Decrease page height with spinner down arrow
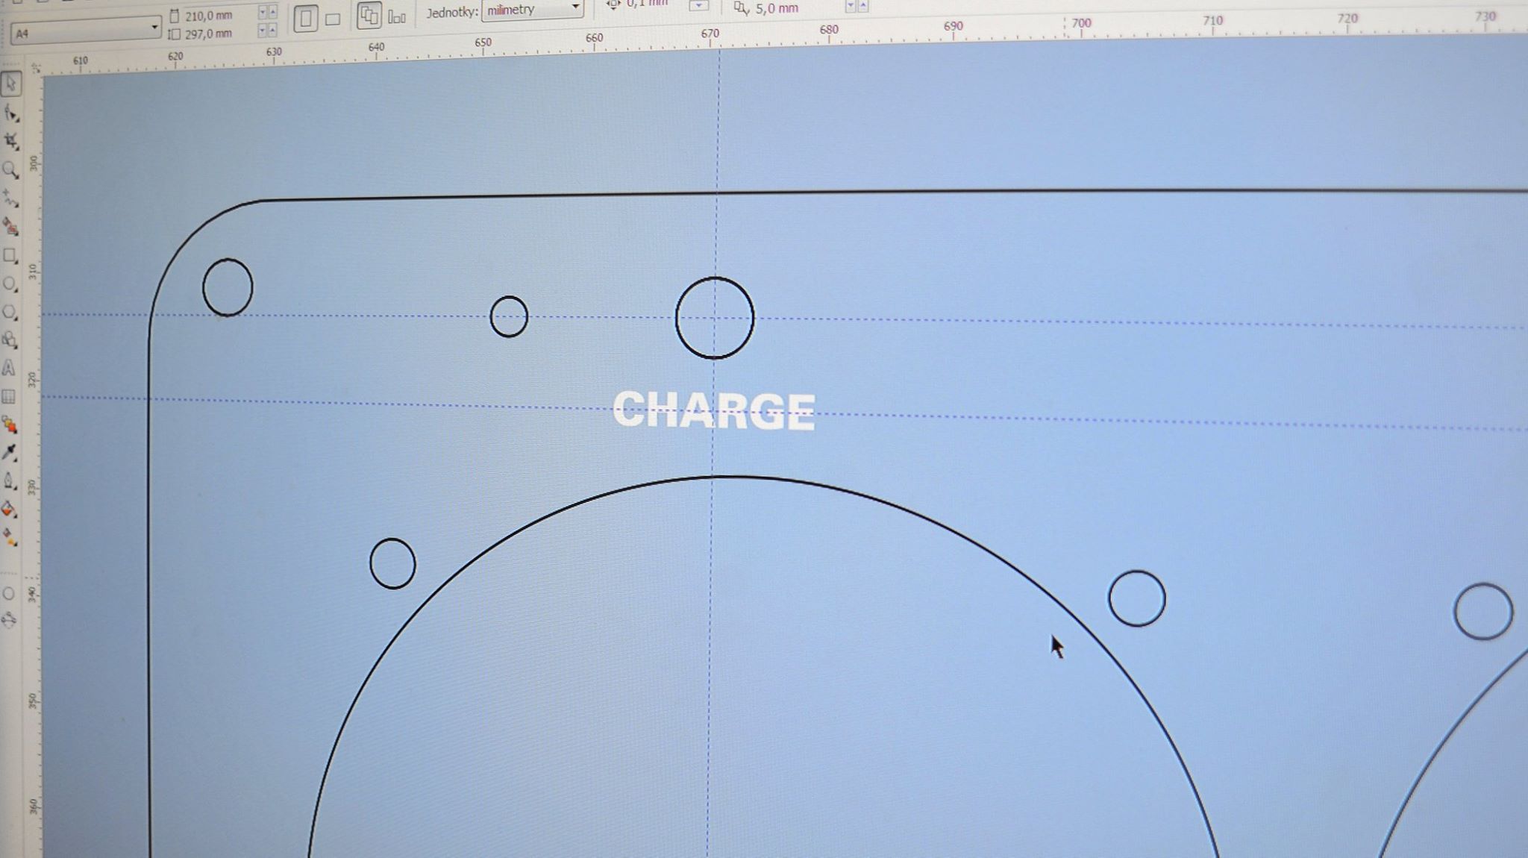Image resolution: width=1528 pixels, height=858 pixels. tap(263, 31)
